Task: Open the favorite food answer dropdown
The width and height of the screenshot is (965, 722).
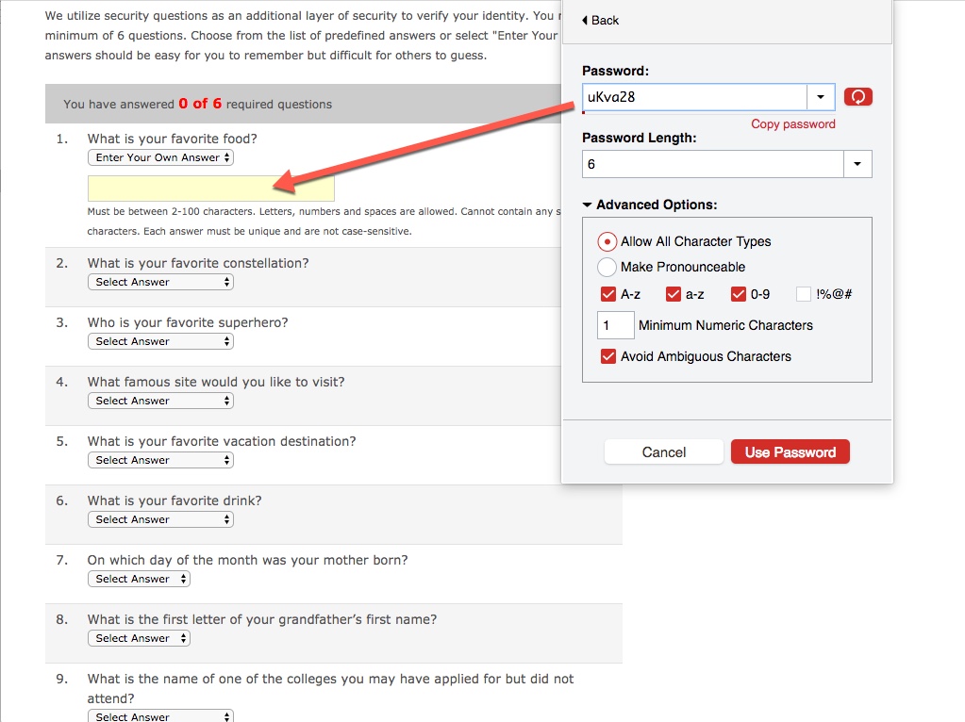Action: [160, 157]
